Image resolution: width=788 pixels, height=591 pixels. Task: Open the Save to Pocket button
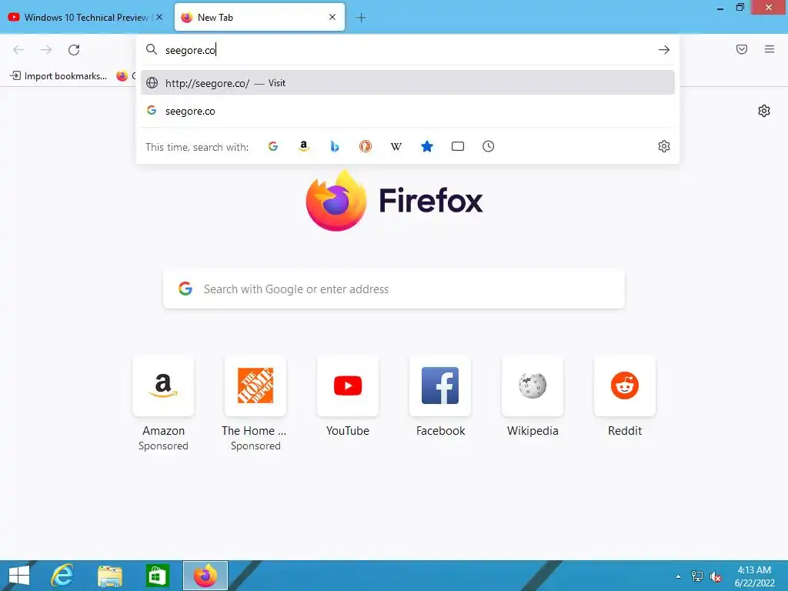742,49
